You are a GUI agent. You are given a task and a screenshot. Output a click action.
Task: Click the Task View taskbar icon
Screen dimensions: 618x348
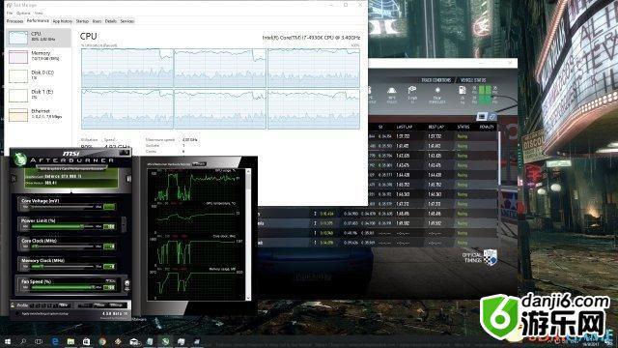coord(39,341)
